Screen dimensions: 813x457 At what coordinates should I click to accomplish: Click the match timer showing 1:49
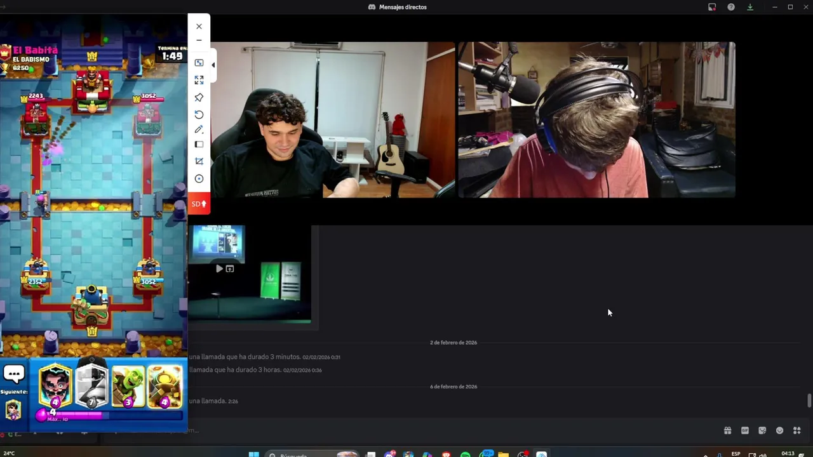(x=171, y=56)
